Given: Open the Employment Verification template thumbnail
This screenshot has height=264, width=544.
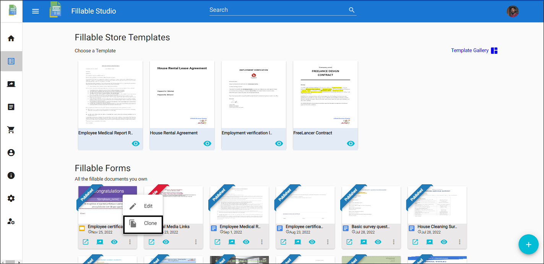Looking at the screenshot, I should coord(254,94).
